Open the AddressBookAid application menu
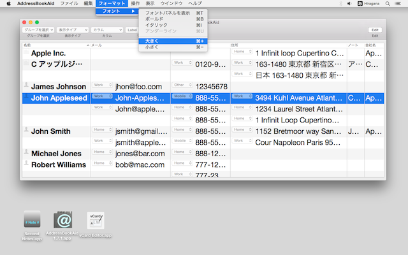The width and height of the screenshot is (408, 255). coord(36,3)
